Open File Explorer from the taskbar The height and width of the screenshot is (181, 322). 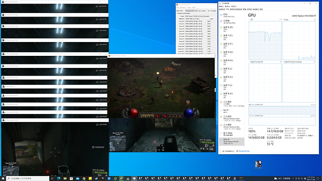[65, 178]
